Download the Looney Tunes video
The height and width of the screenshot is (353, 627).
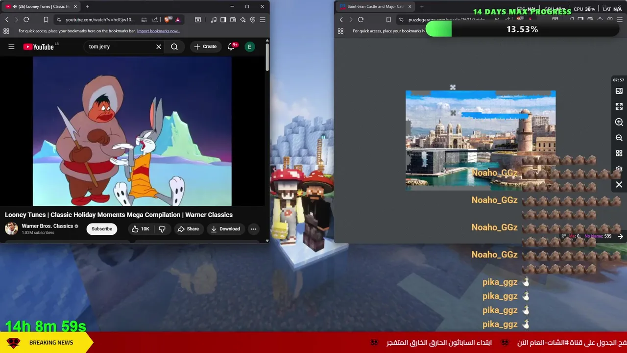225,229
